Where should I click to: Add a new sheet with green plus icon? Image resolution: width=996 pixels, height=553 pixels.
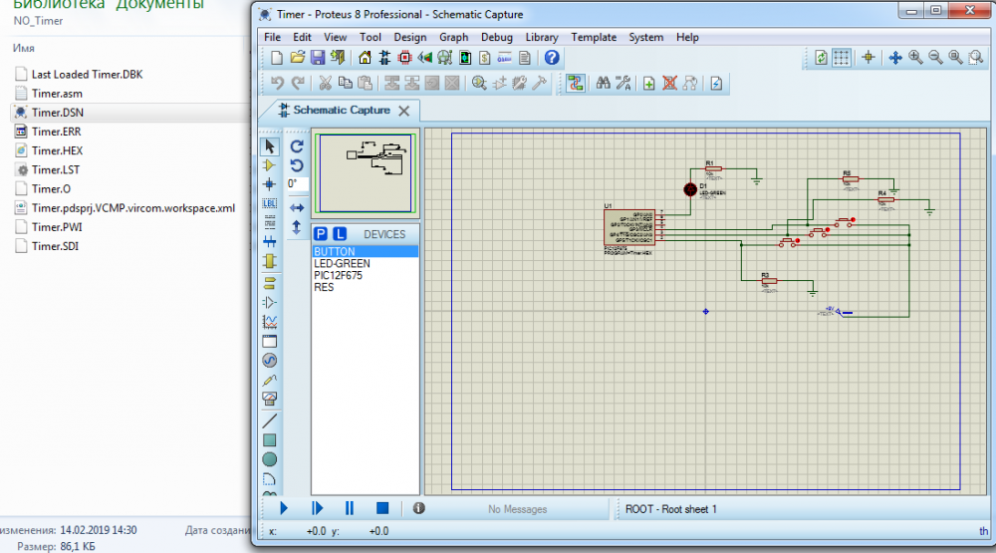[x=649, y=84]
